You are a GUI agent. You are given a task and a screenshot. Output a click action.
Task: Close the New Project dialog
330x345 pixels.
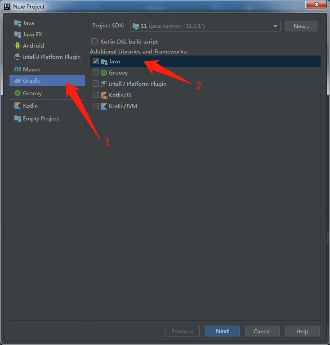coord(316,4)
